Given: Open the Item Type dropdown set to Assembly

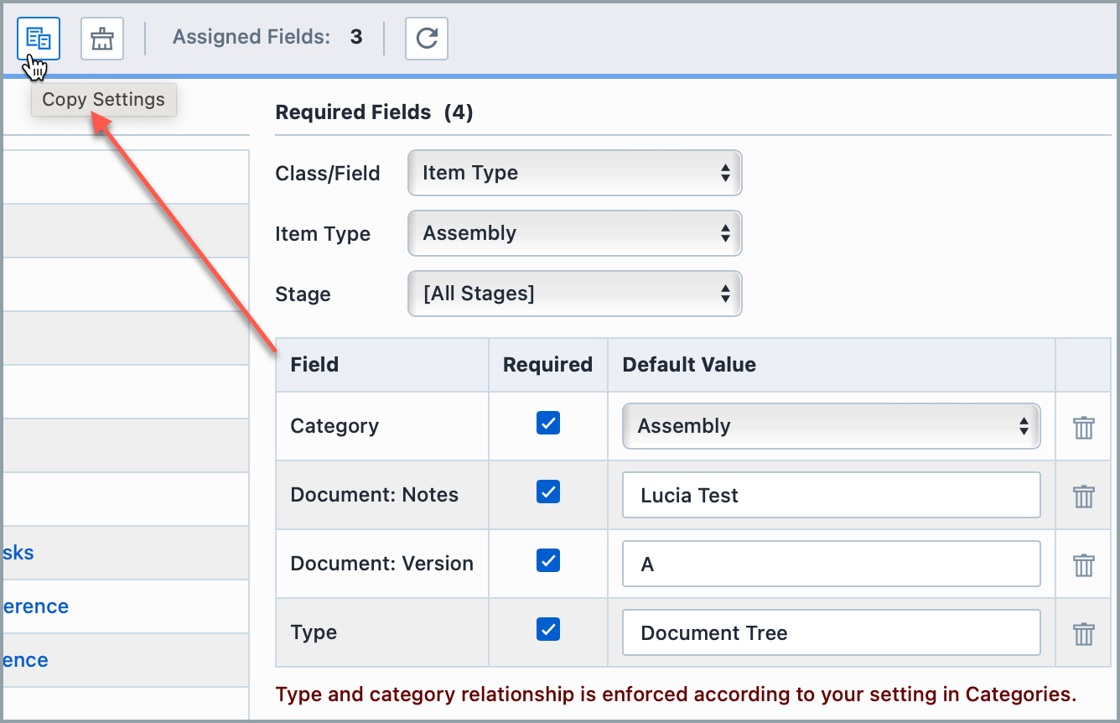Looking at the screenshot, I should (x=574, y=233).
